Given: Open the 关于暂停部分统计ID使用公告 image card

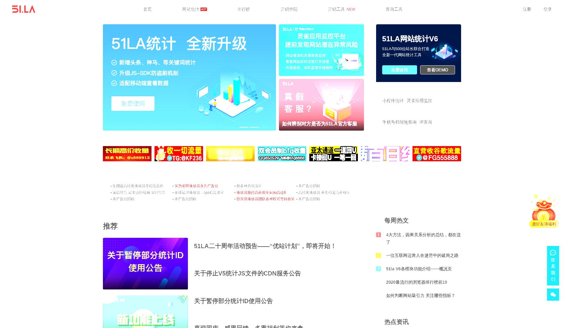Looking at the screenshot, I should 145,264.
